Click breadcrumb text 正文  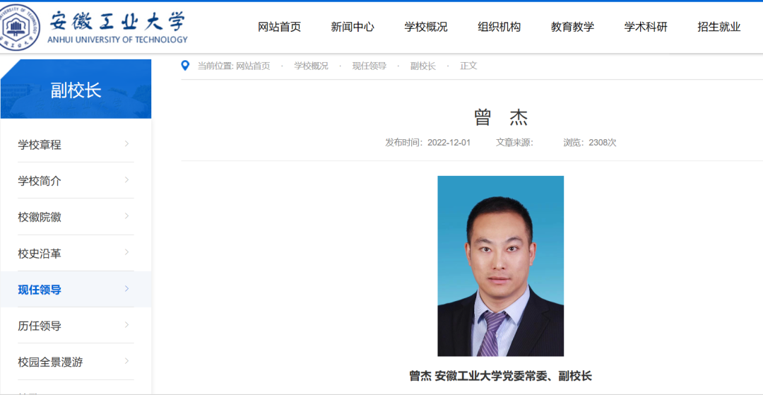click(468, 66)
